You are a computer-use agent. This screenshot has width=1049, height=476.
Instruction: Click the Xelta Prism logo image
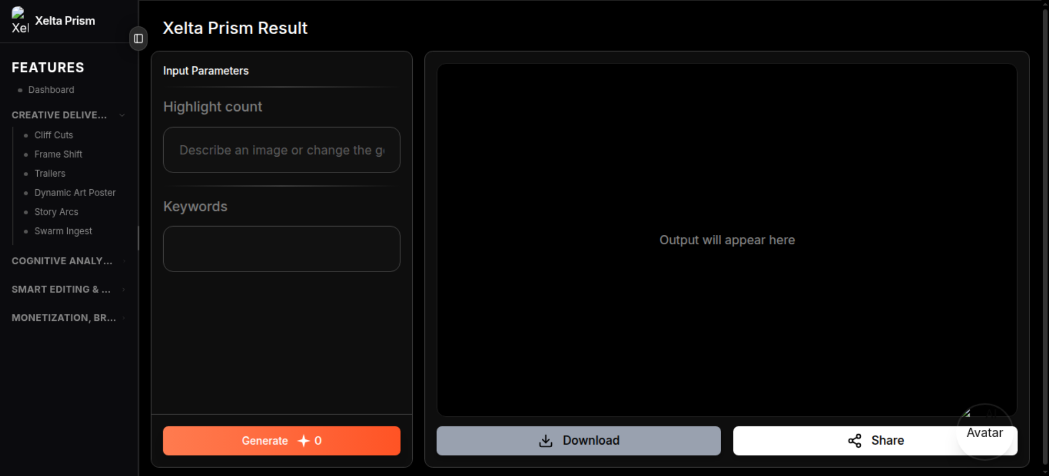pos(20,20)
